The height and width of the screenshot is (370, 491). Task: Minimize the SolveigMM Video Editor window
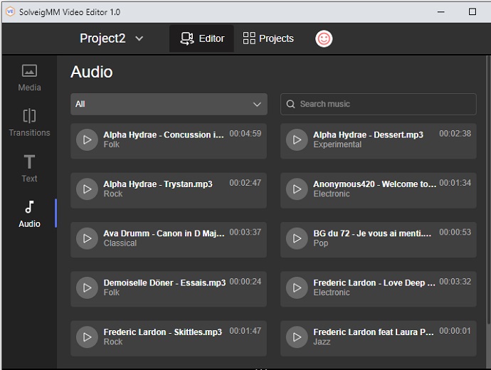(x=441, y=12)
